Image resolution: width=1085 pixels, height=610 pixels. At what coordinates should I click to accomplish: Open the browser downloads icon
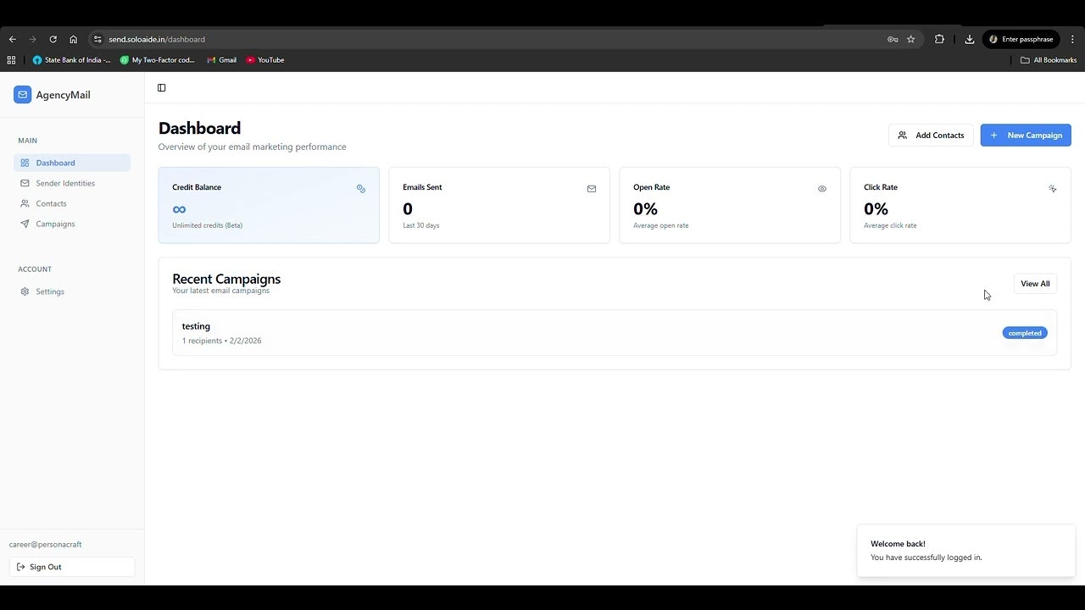point(970,39)
